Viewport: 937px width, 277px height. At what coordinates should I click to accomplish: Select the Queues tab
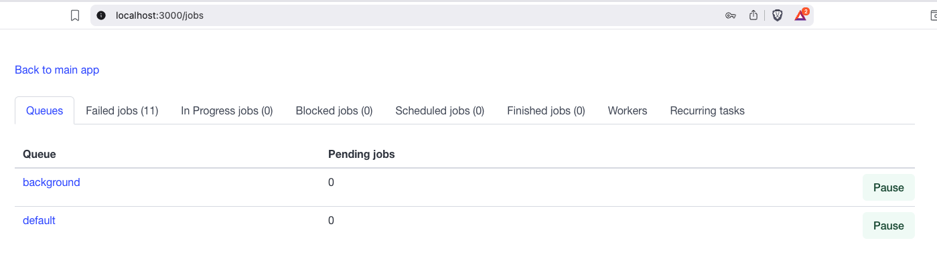tap(45, 110)
